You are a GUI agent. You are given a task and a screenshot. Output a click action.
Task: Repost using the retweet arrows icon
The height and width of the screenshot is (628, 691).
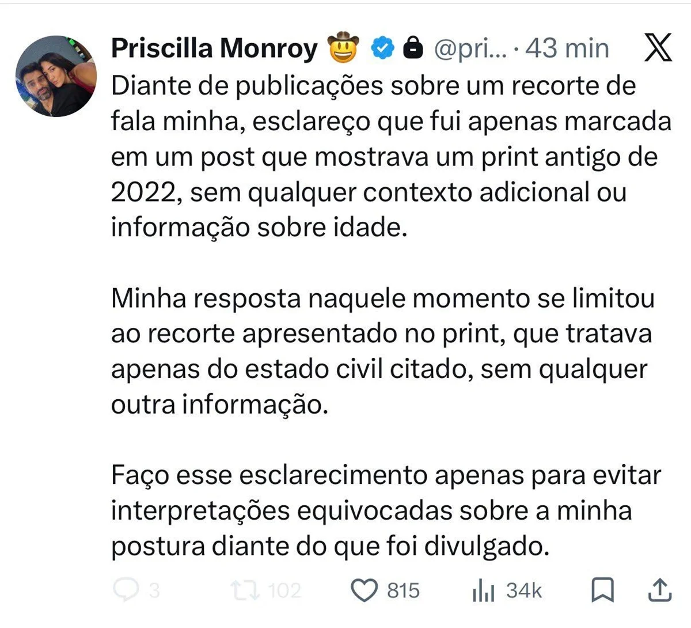coord(245,591)
